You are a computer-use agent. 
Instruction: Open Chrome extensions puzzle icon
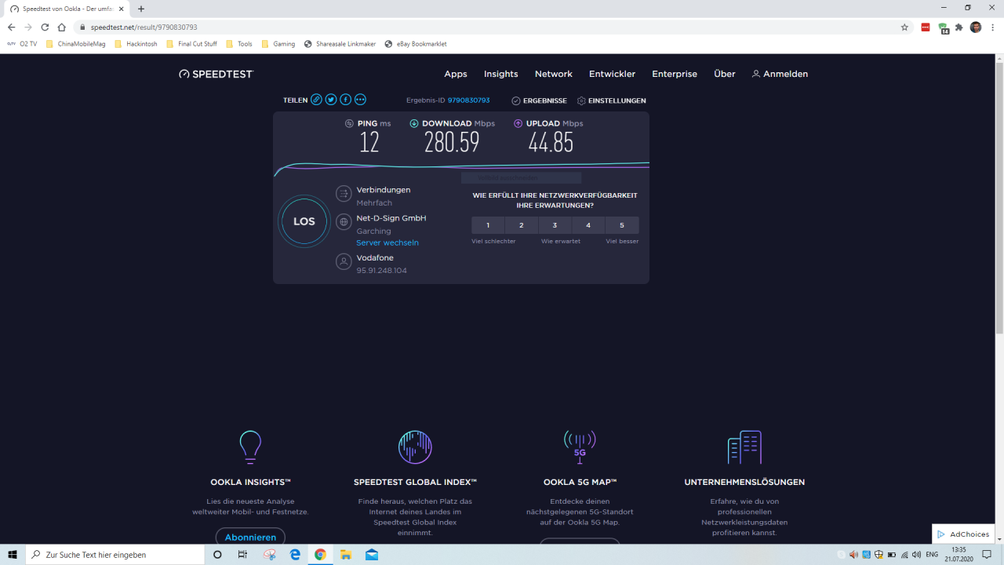[x=959, y=27]
